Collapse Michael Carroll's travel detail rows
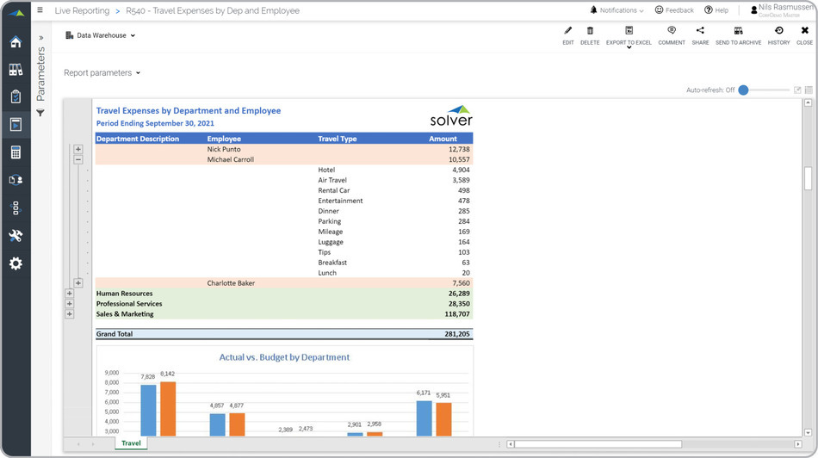Screen dimensions: 818x458 (78, 159)
